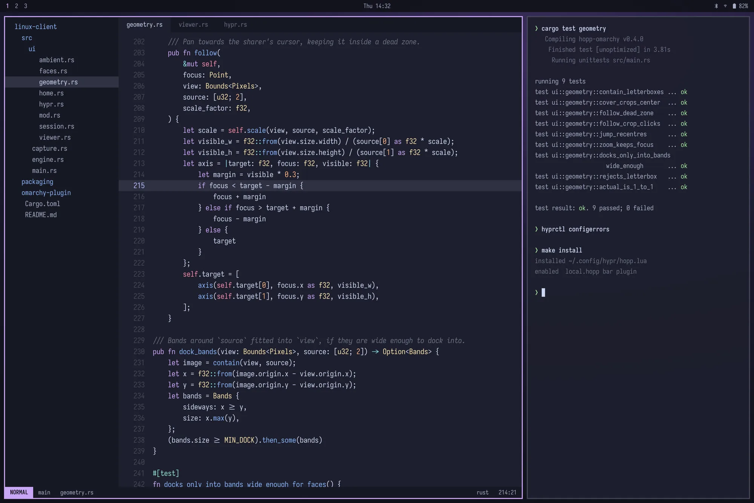Collapse the linux-client root folder

coord(35,27)
